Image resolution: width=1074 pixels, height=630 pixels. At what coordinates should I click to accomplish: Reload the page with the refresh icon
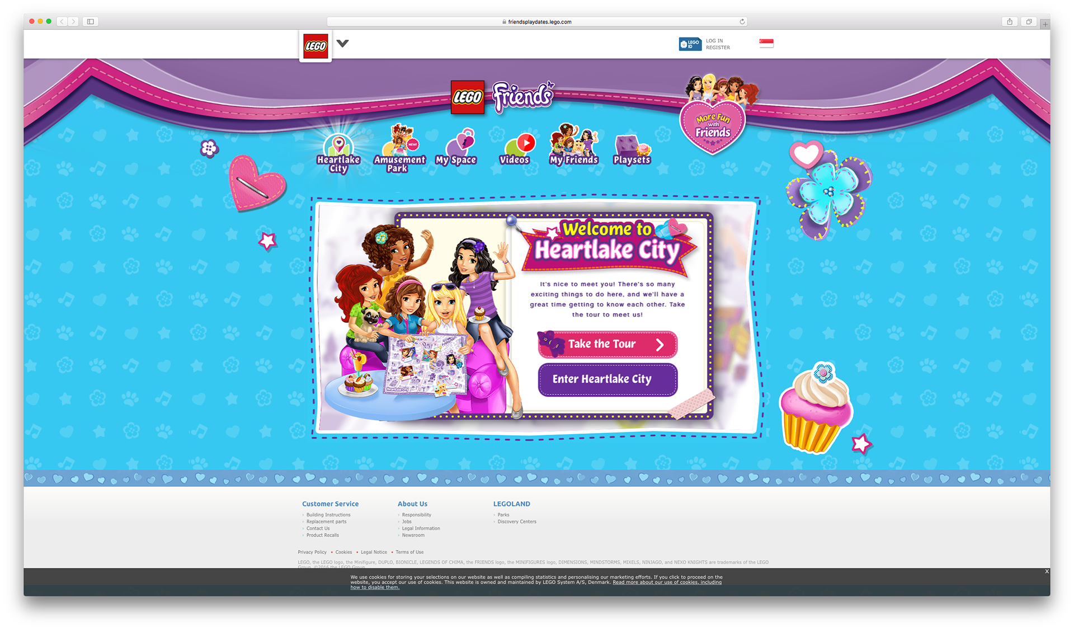[742, 22]
